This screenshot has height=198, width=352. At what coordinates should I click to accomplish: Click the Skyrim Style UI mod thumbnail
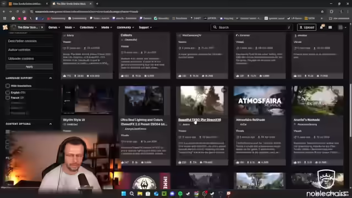pos(87,100)
